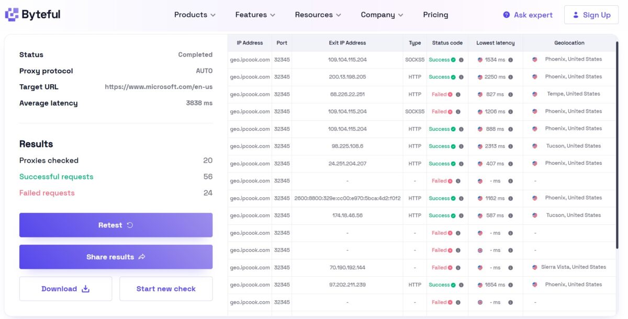Viewport: 628px width, 319px height.
Task: Click info icon next to 827 ms latency
Action: [510, 95]
